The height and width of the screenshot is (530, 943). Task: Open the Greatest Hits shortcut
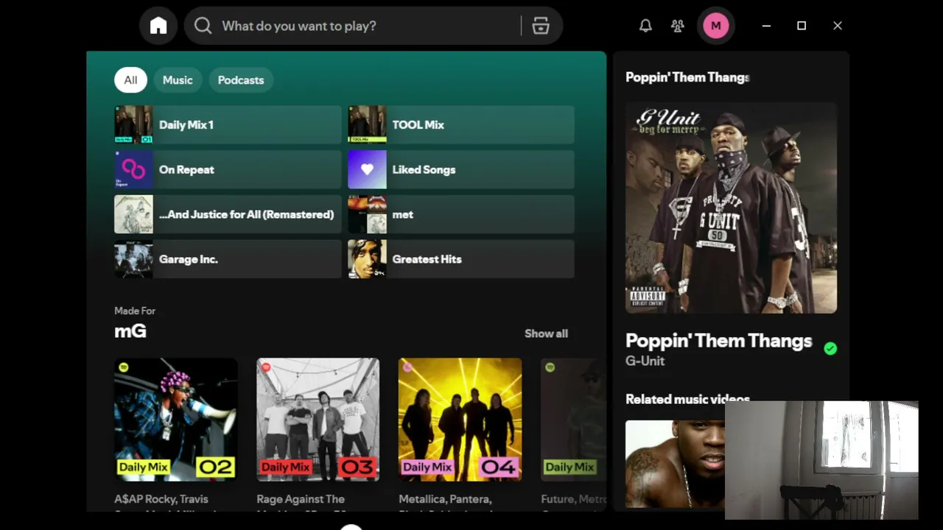461,260
